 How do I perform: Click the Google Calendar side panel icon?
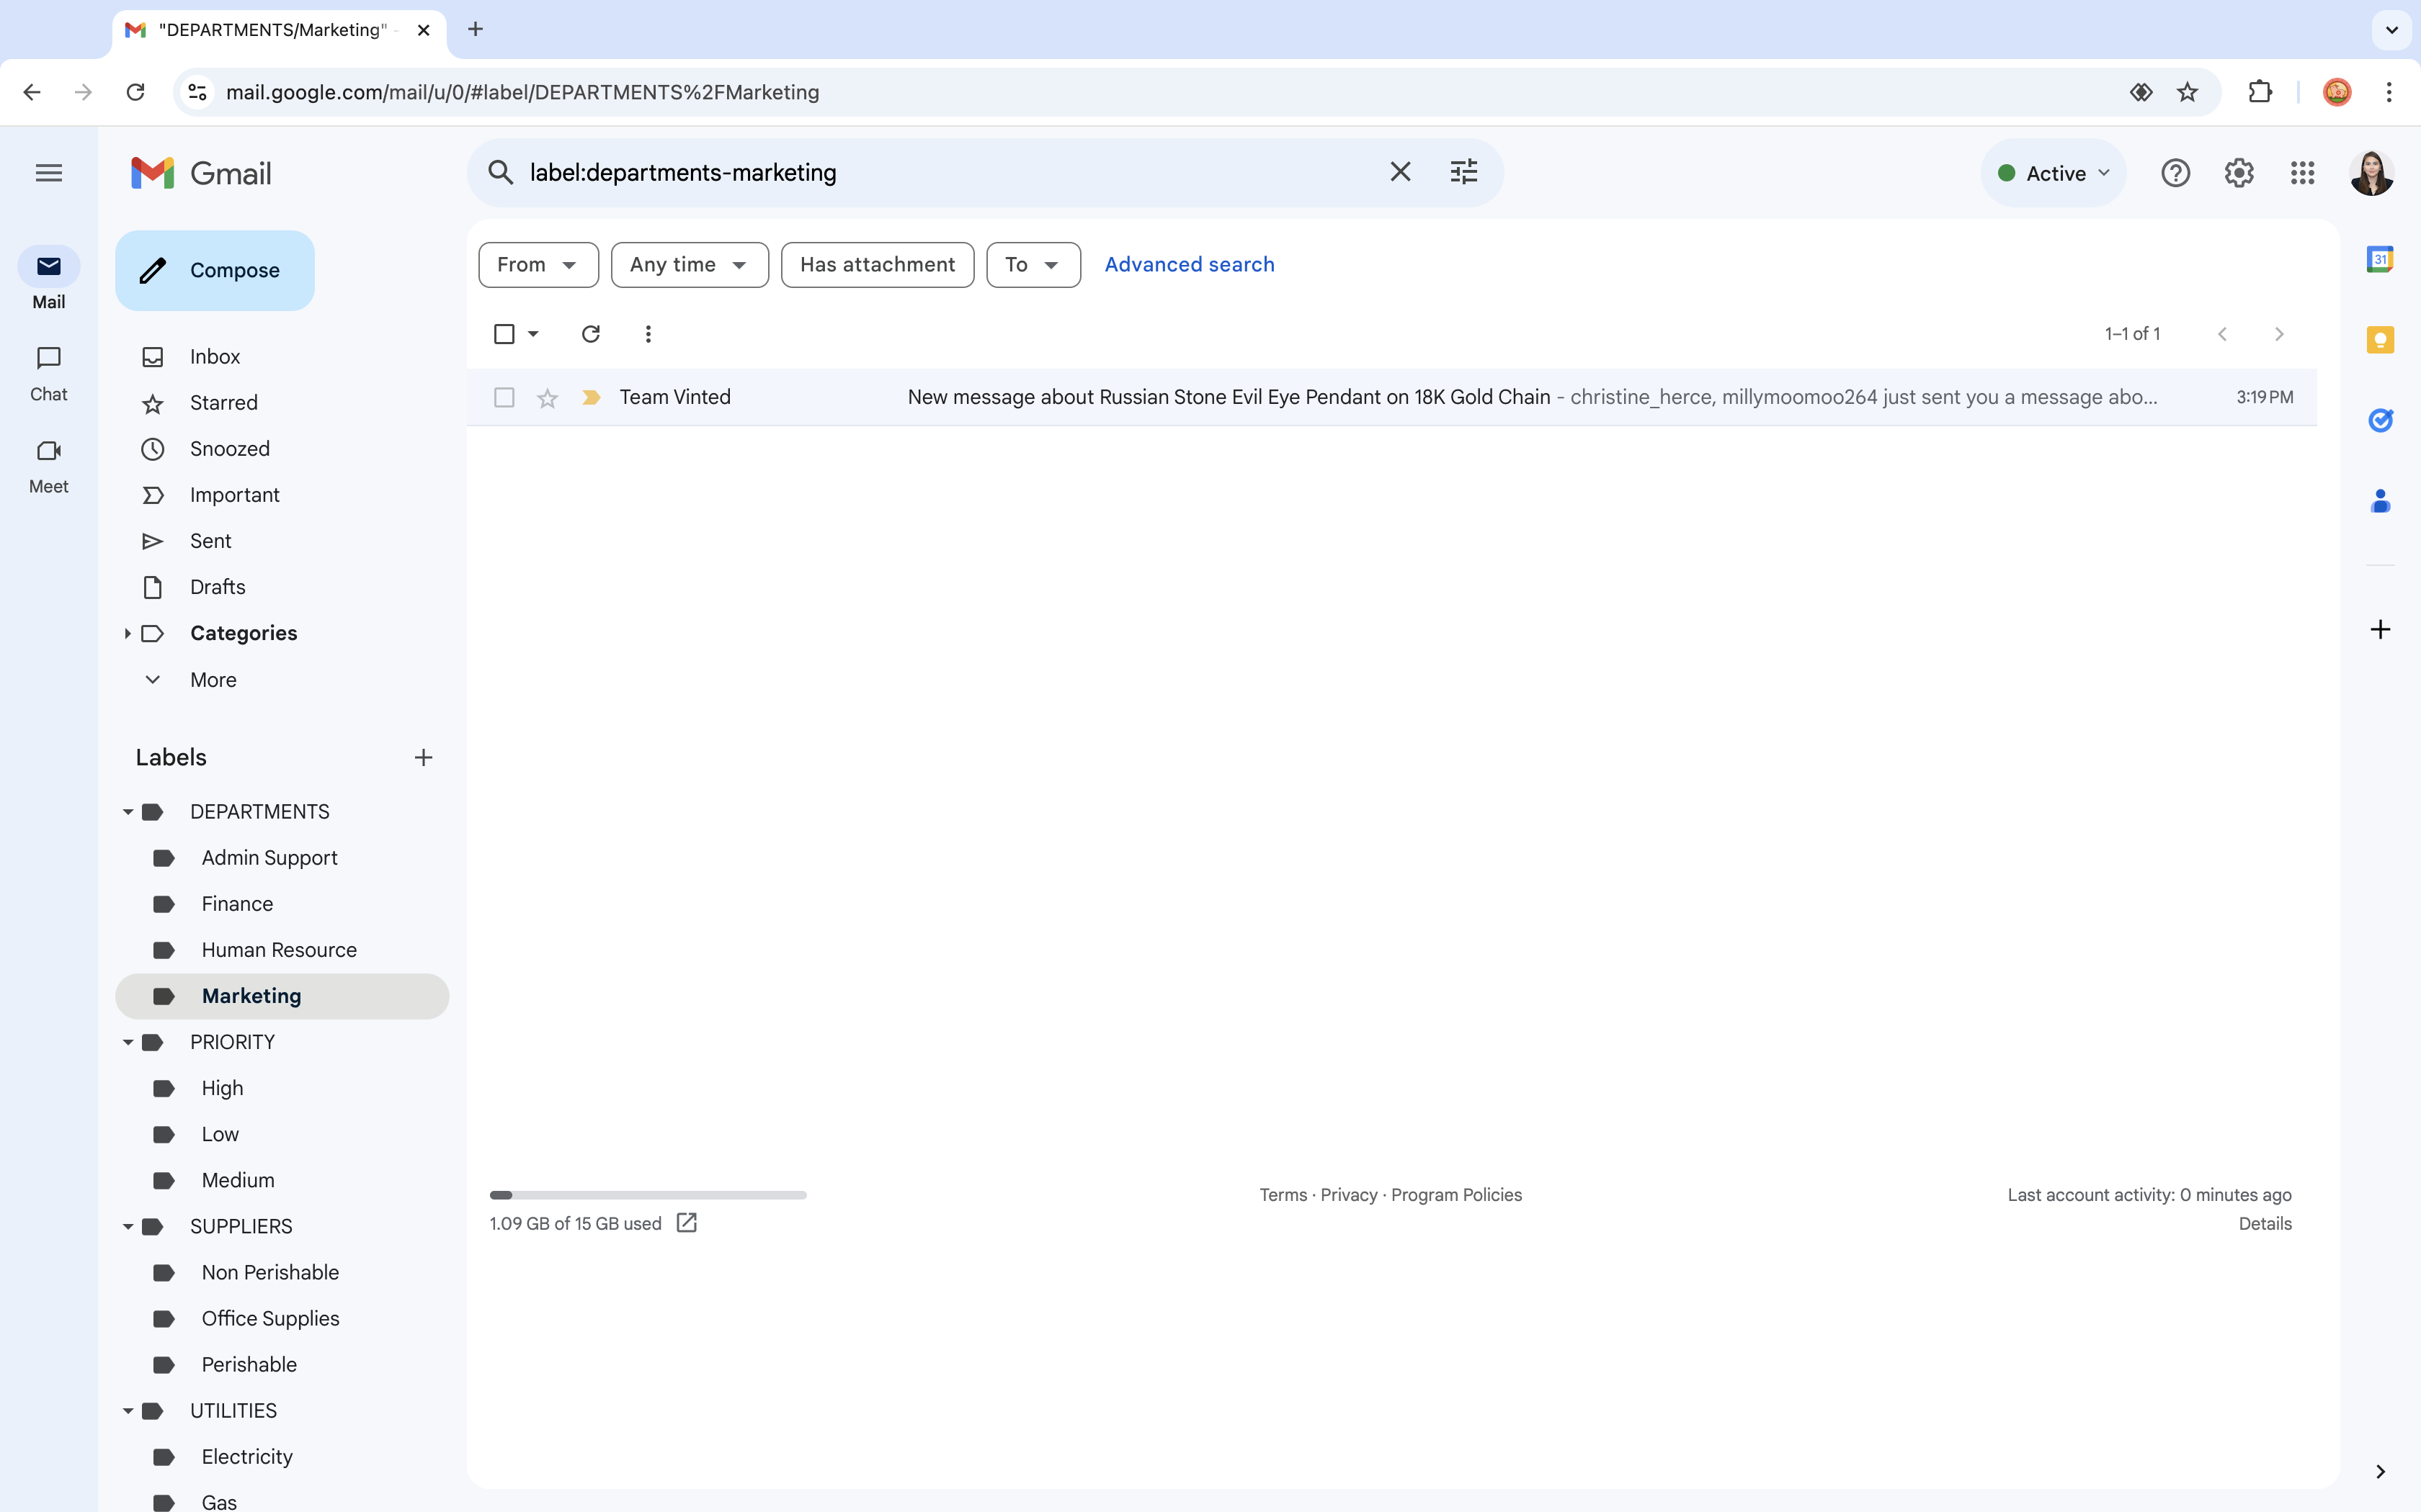(x=2379, y=260)
